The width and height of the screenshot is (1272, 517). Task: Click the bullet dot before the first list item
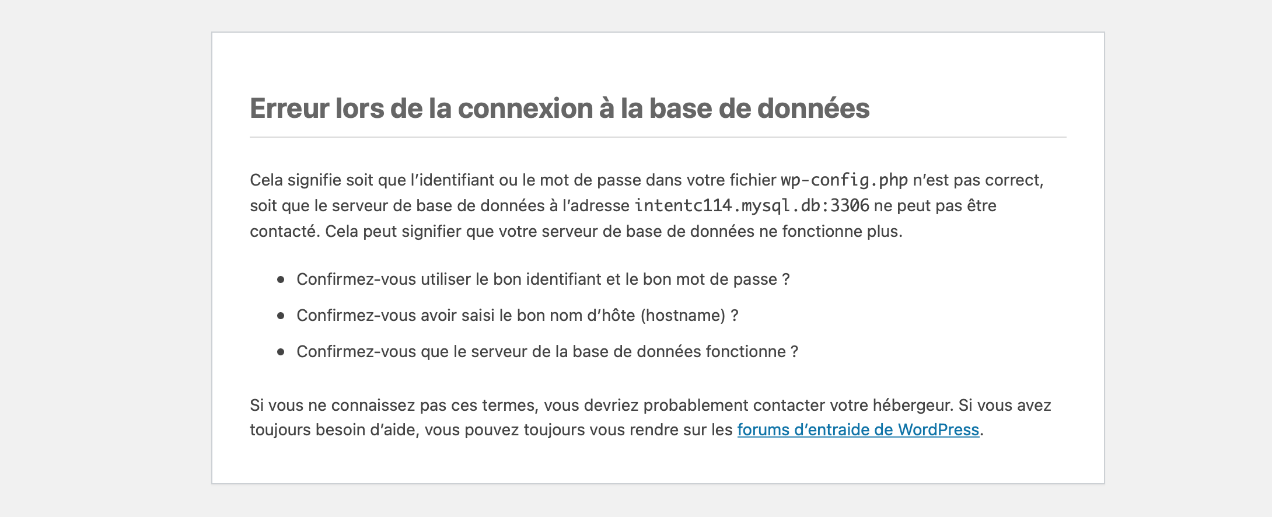[x=281, y=280]
